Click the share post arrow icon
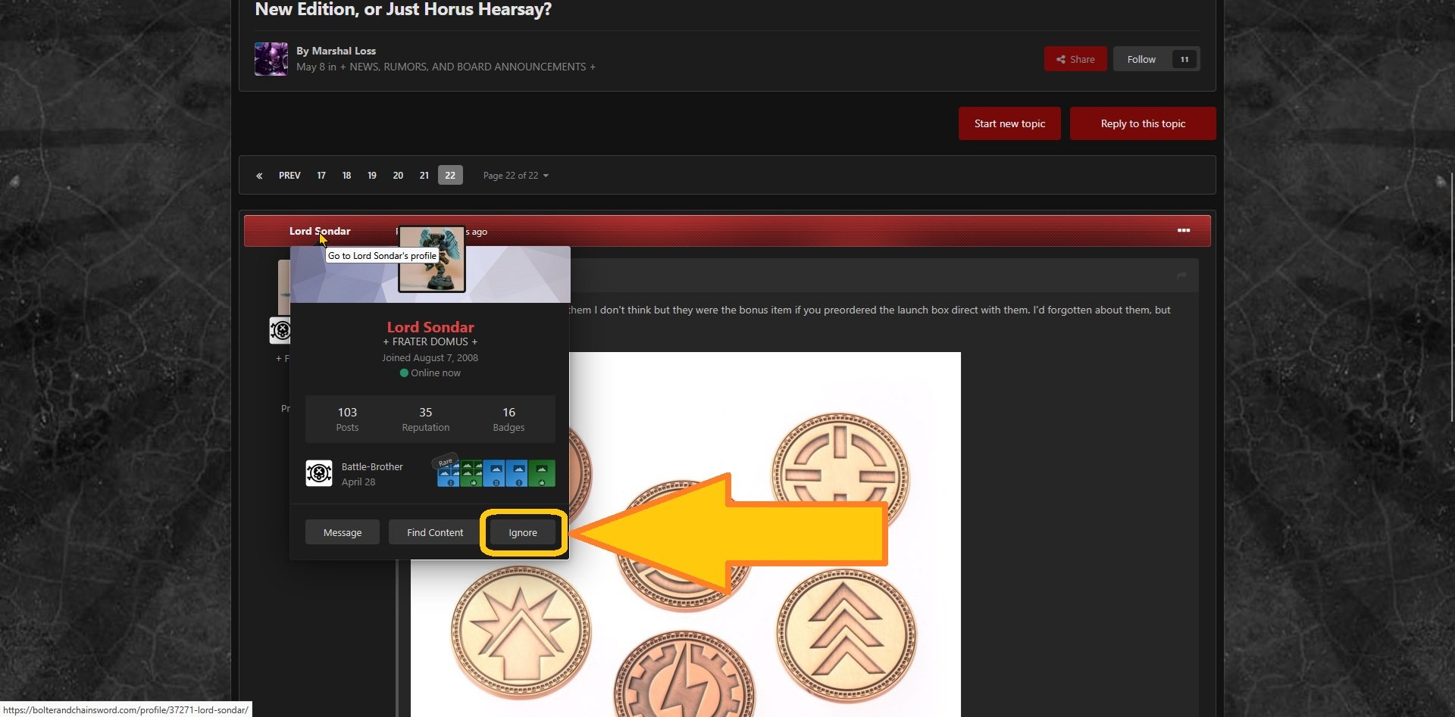The width and height of the screenshot is (1455, 717). (1181, 276)
